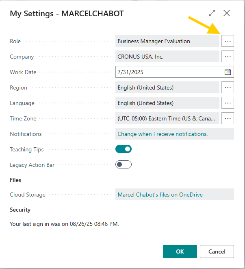Open the Time Zone lookup ellipsis button
245x269 pixels.
click(228, 118)
